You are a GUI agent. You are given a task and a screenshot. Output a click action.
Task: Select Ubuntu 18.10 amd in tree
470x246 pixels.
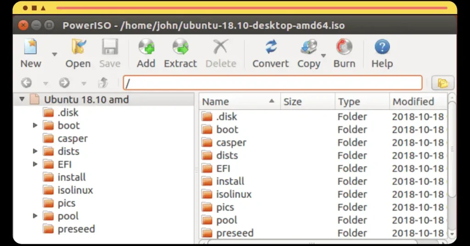tap(86, 100)
